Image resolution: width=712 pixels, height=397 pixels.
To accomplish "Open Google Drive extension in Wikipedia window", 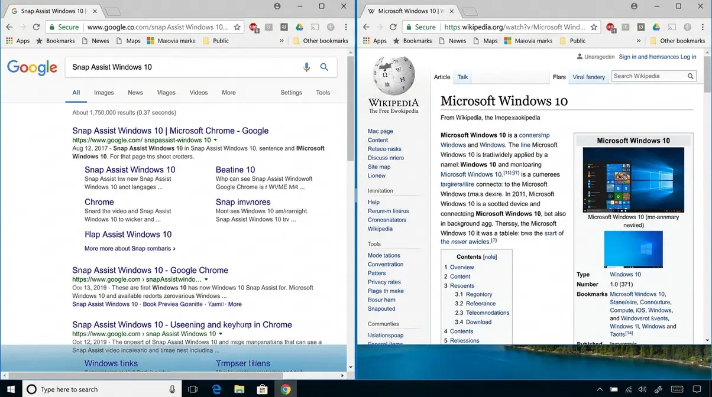I will click(x=657, y=27).
